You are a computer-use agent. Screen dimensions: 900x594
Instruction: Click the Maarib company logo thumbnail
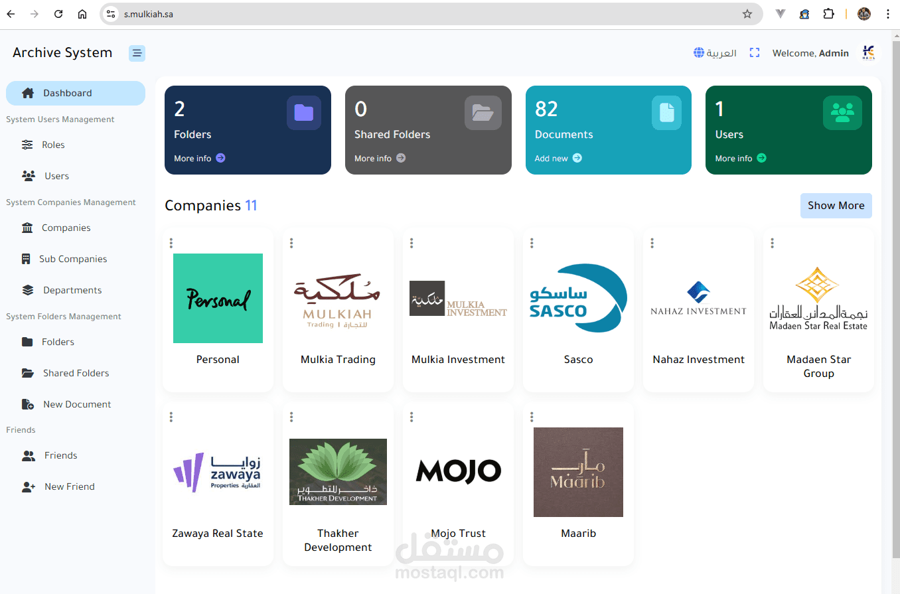pos(578,472)
